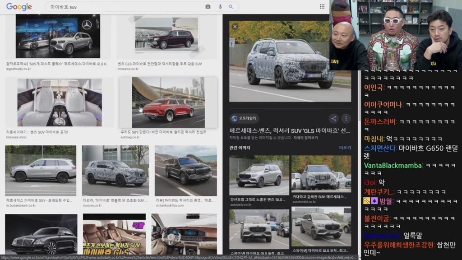Open the related front-view GLS spy shot image
The width and height of the screenshot is (462, 260).
pos(259,229)
